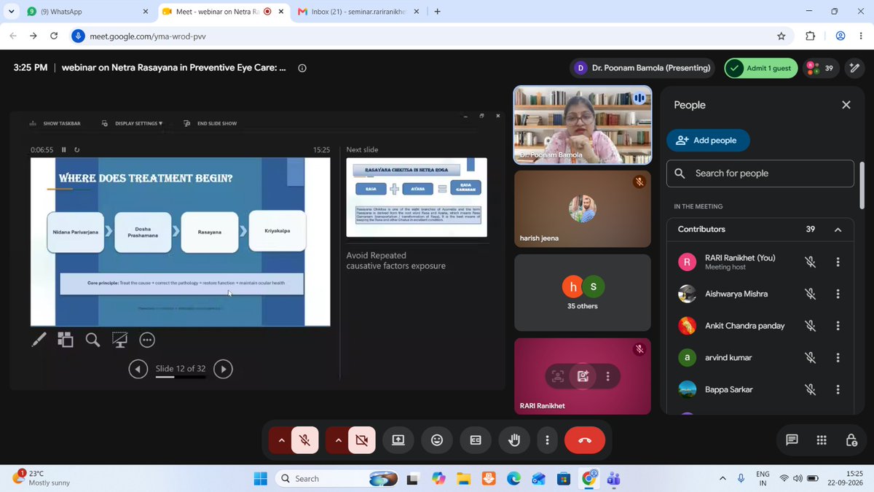Mute Ankit Chandra panday's microphone

(x=810, y=326)
